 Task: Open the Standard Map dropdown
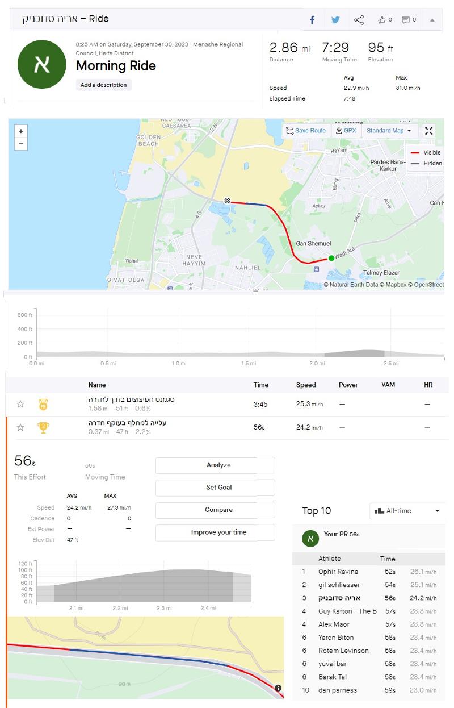point(390,131)
